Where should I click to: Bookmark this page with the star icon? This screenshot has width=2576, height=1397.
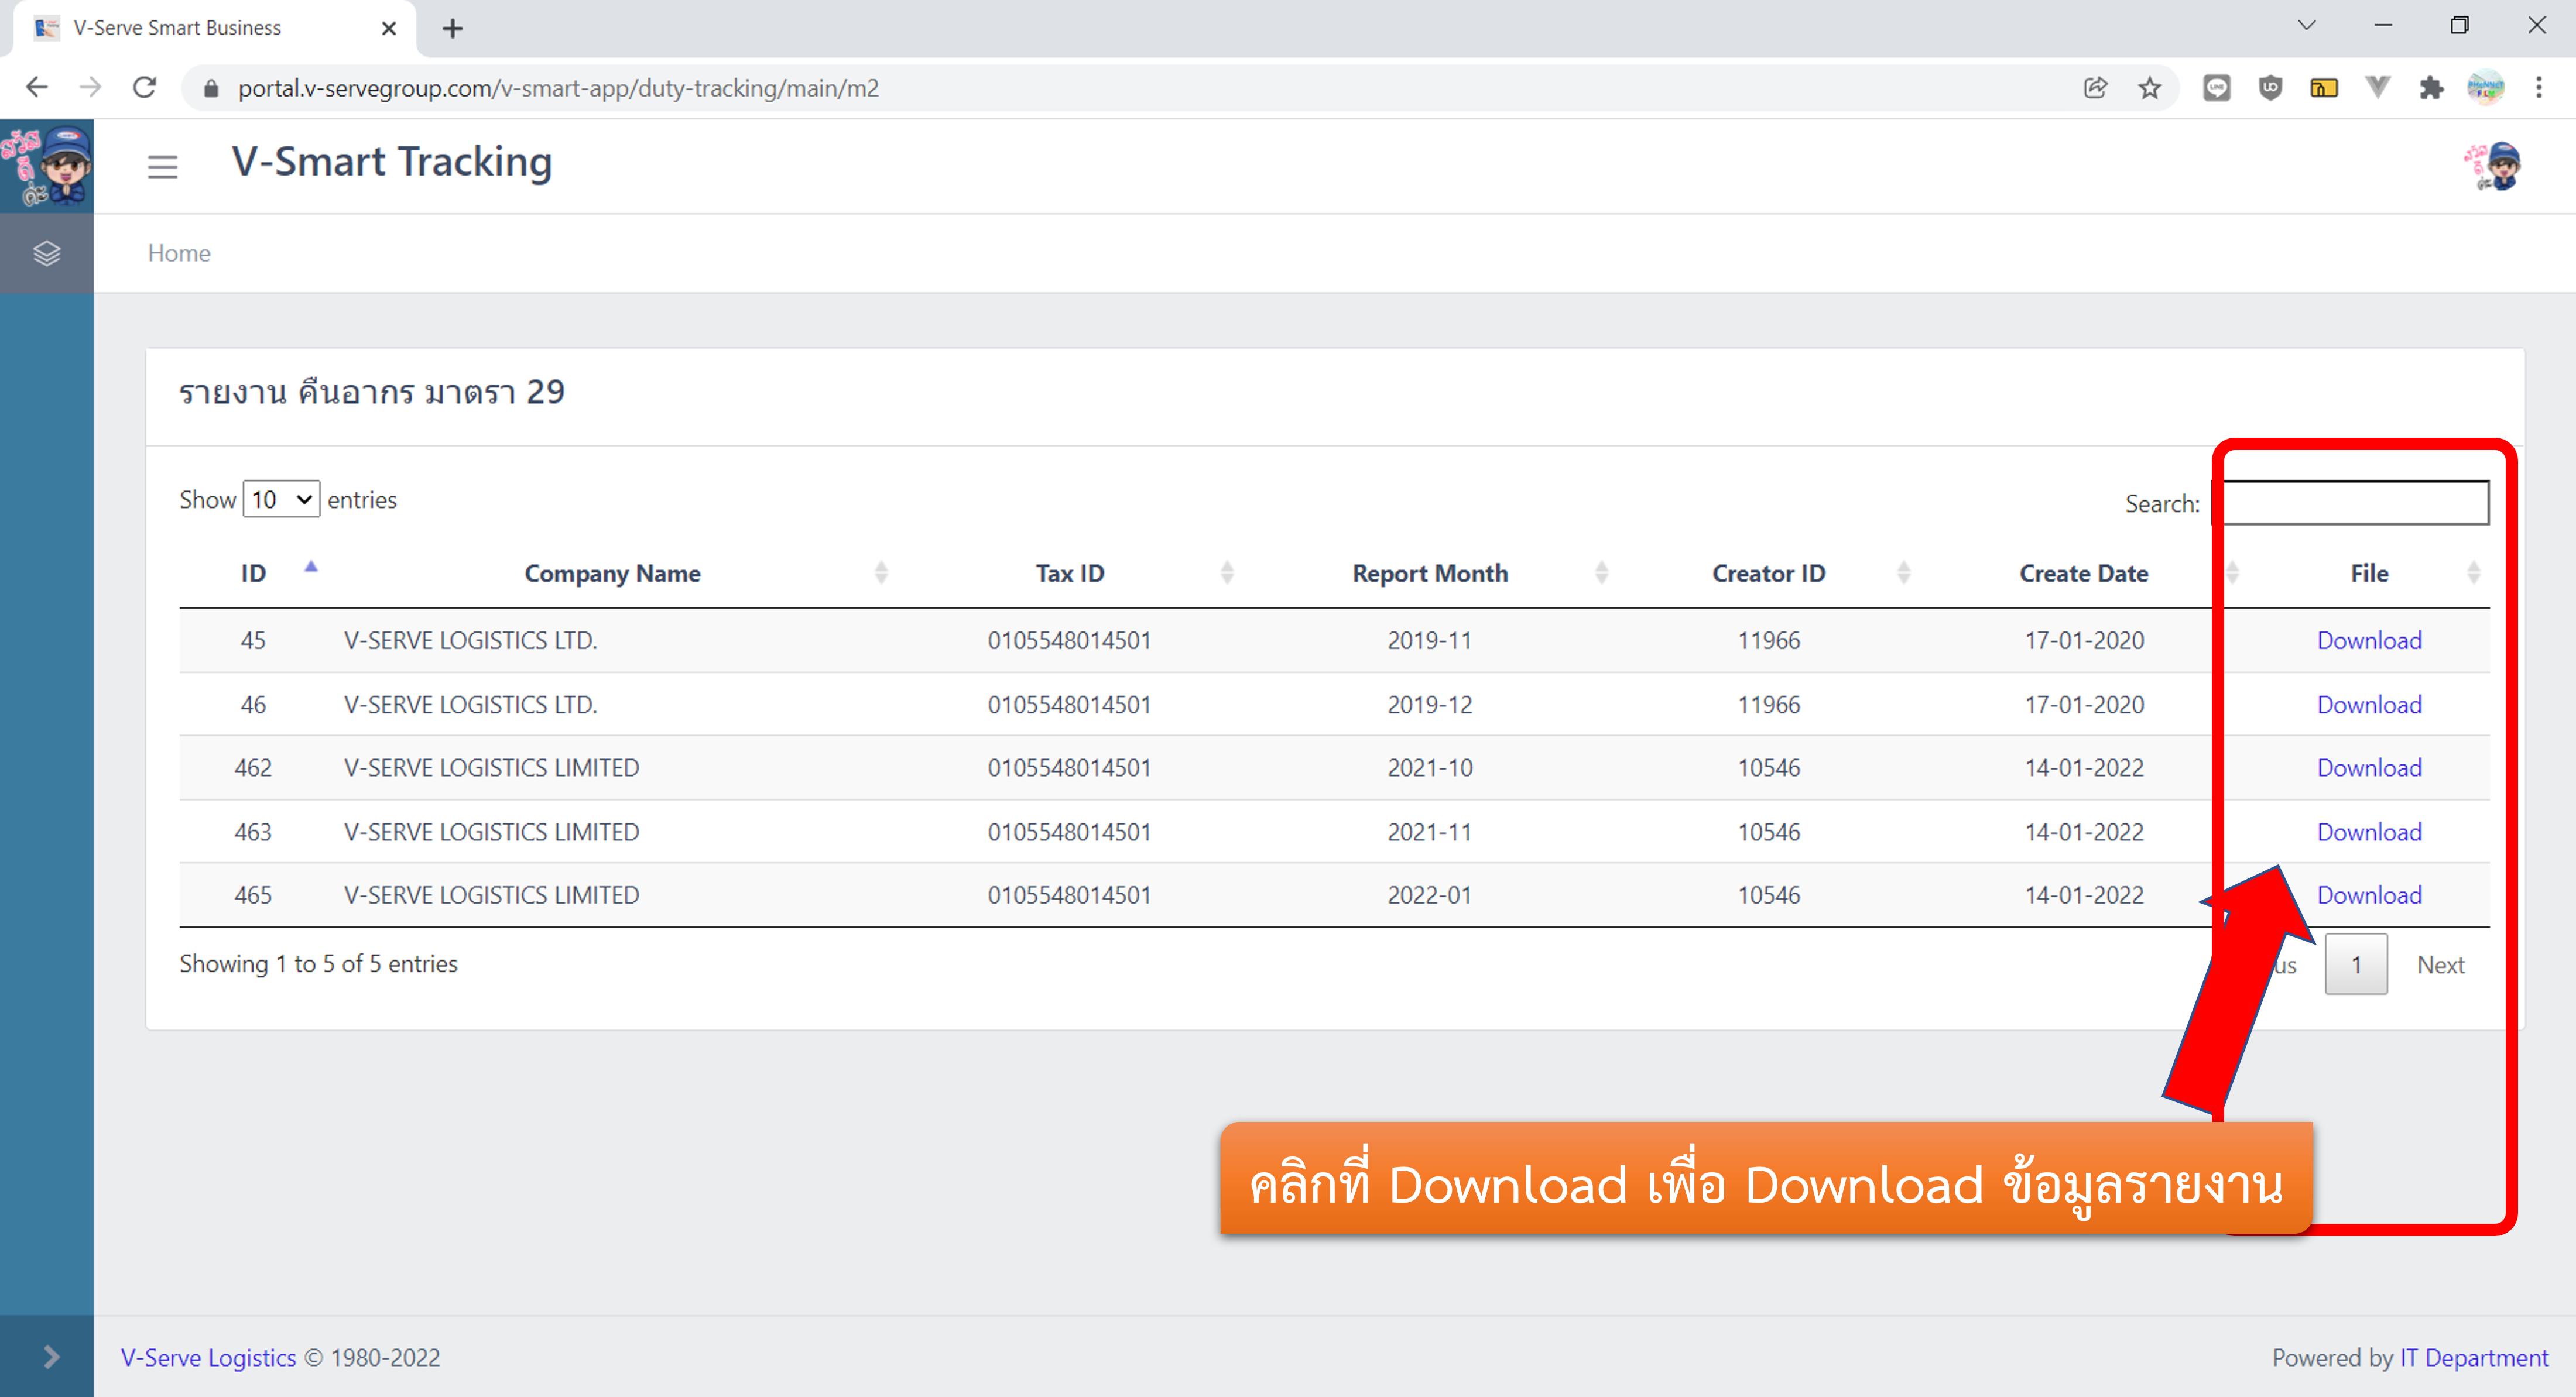2149,88
